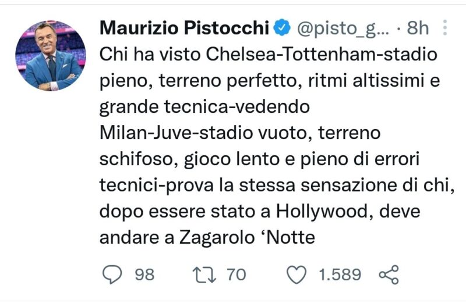Open the reply speech bubble icon

click(112, 275)
